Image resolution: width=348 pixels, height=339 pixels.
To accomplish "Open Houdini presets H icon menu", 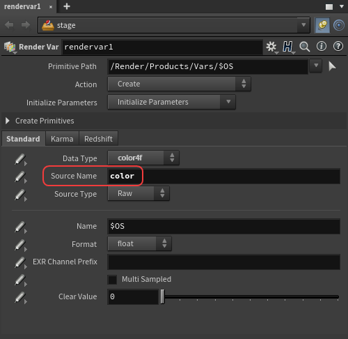I will (x=287, y=47).
